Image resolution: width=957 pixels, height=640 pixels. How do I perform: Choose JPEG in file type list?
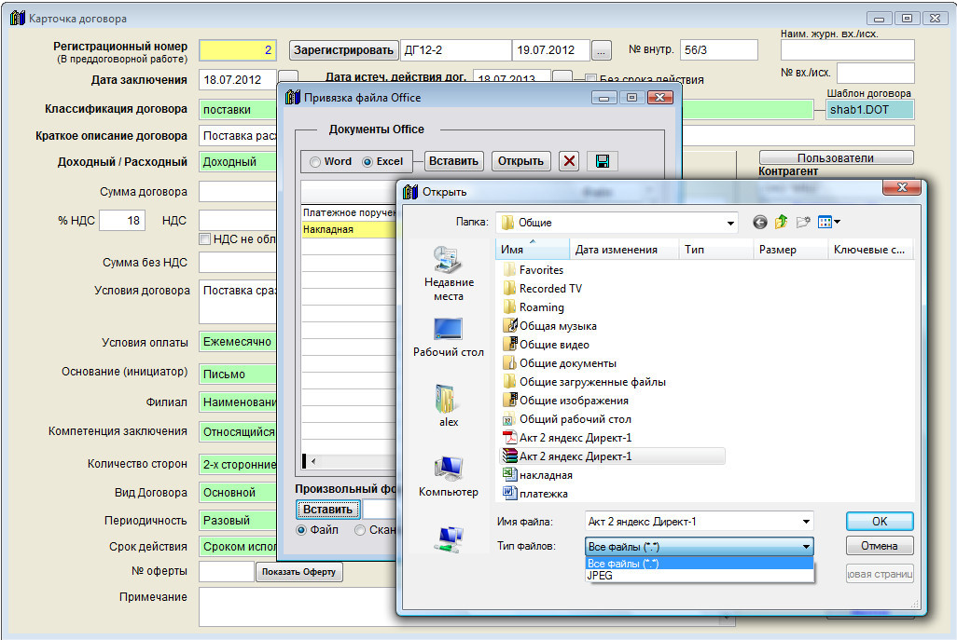599,576
